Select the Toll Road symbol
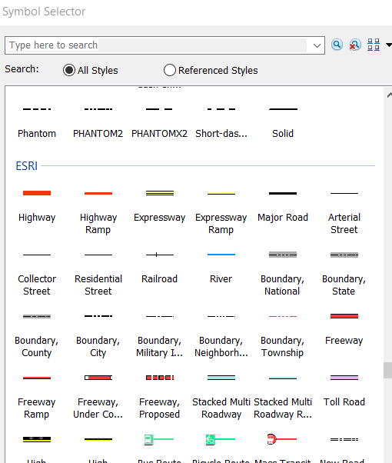Viewport: 392px width, 463px height. (344, 391)
